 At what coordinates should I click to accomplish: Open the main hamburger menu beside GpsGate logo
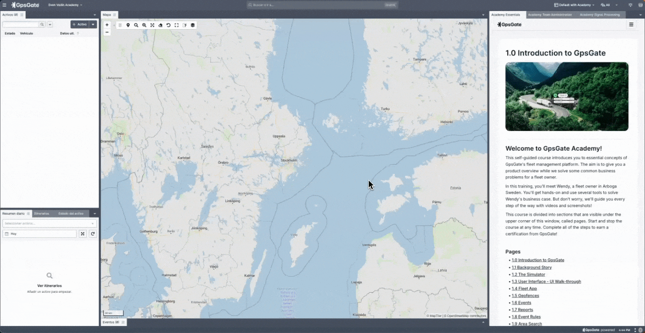4,5
